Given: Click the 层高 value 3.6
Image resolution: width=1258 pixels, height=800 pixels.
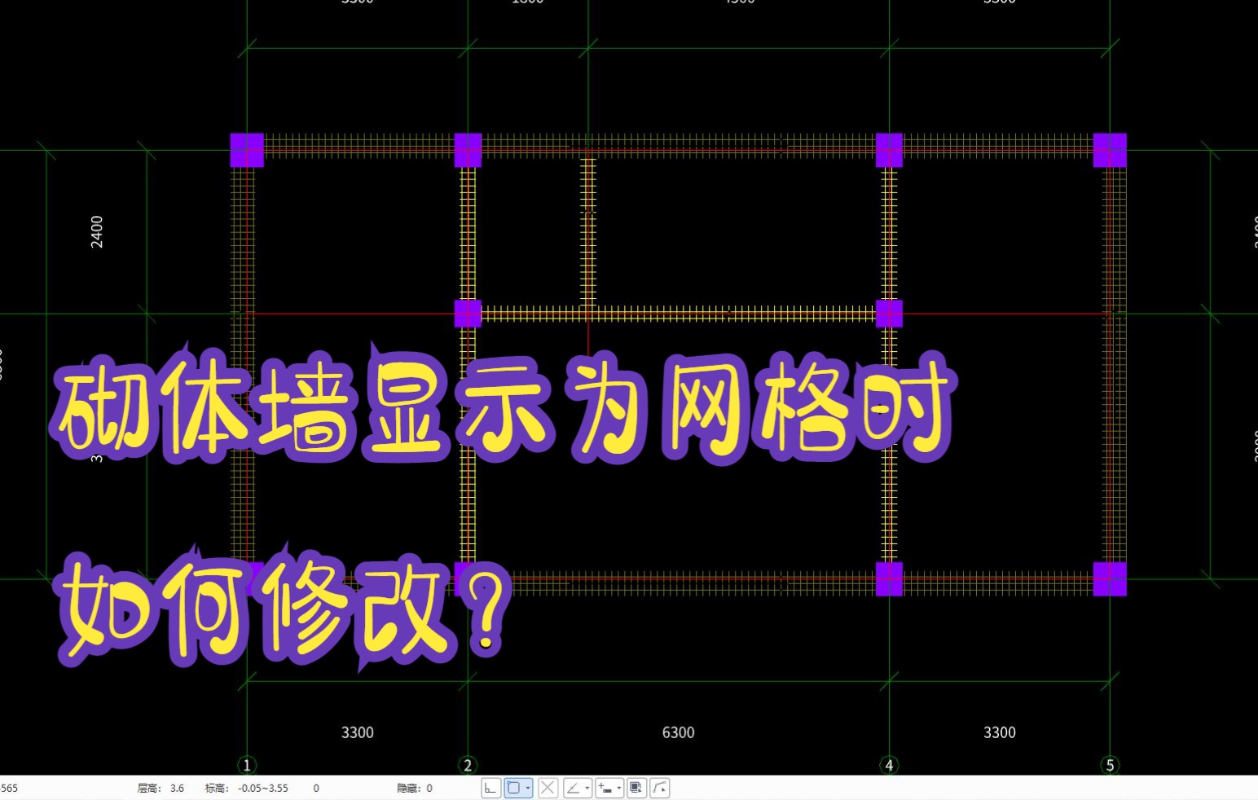Looking at the screenshot, I should point(176,788).
